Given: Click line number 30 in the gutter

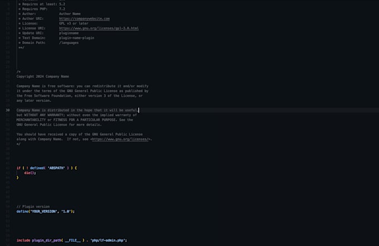Looking at the screenshot, I should click(8, 110).
